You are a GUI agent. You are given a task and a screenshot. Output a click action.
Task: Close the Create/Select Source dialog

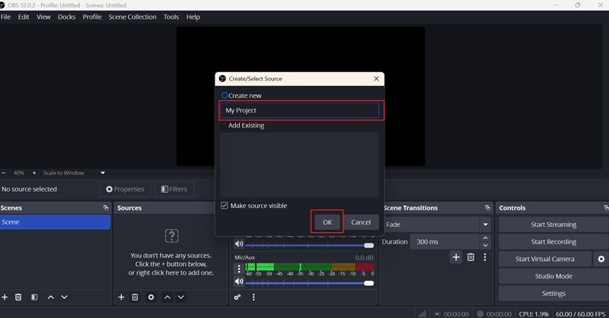click(376, 79)
